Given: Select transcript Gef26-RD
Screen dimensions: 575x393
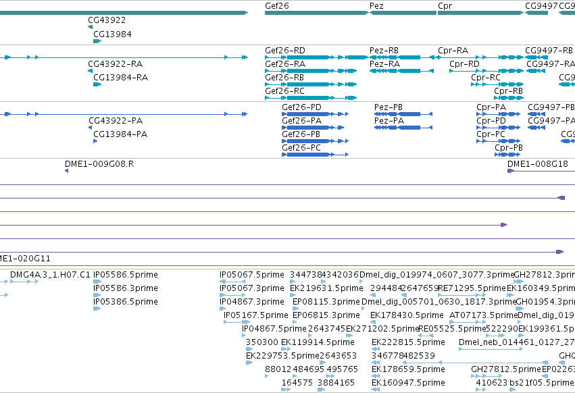Looking at the screenshot, I should tap(285, 50).
